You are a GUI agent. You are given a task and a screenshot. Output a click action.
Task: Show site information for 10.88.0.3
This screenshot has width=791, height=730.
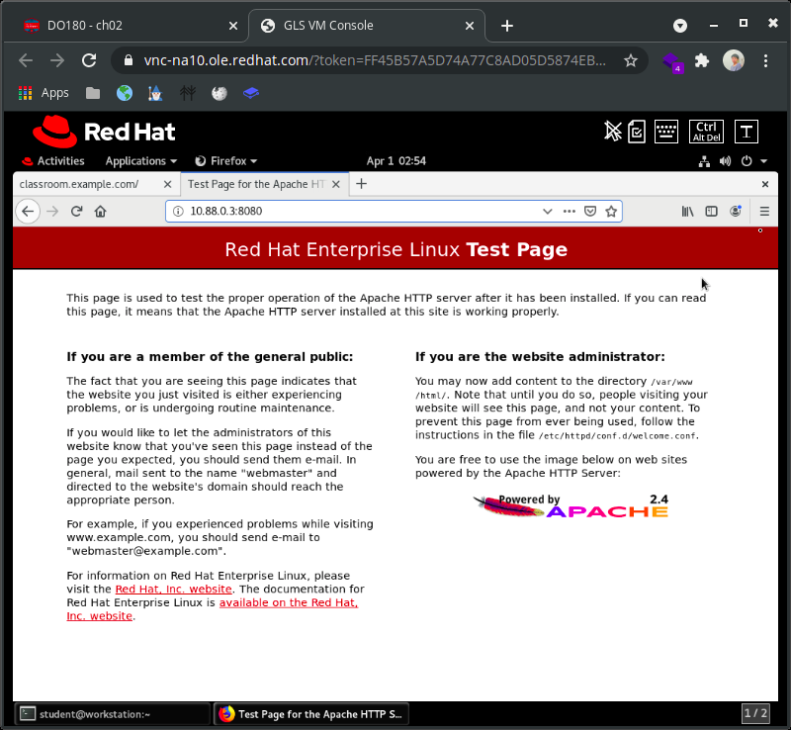178,211
